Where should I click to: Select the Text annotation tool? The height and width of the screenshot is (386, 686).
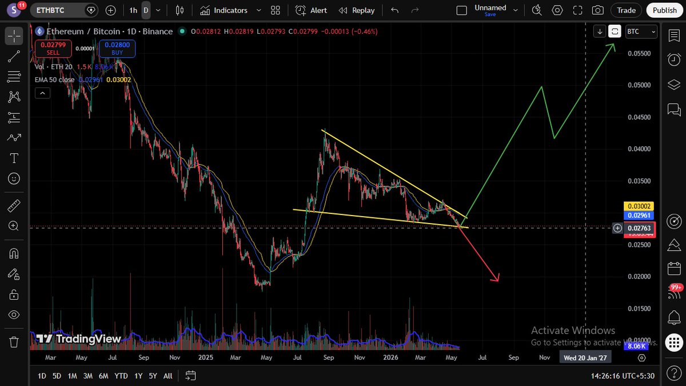tap(14, 158)
